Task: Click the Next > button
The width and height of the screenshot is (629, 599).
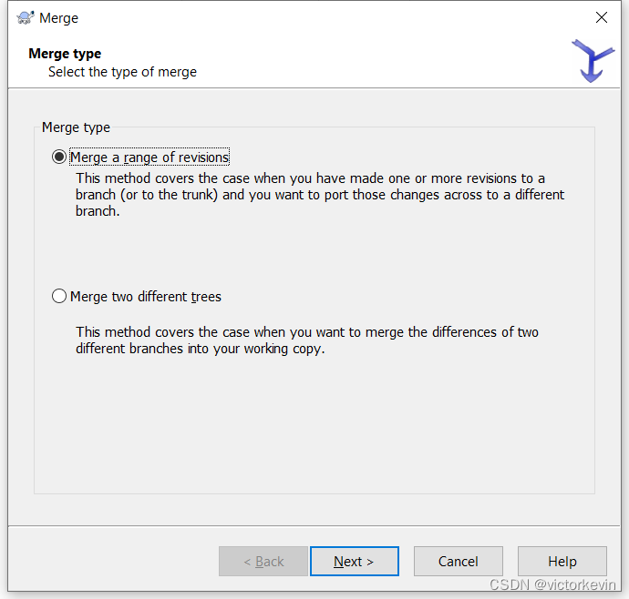Action: pos(355,561)
